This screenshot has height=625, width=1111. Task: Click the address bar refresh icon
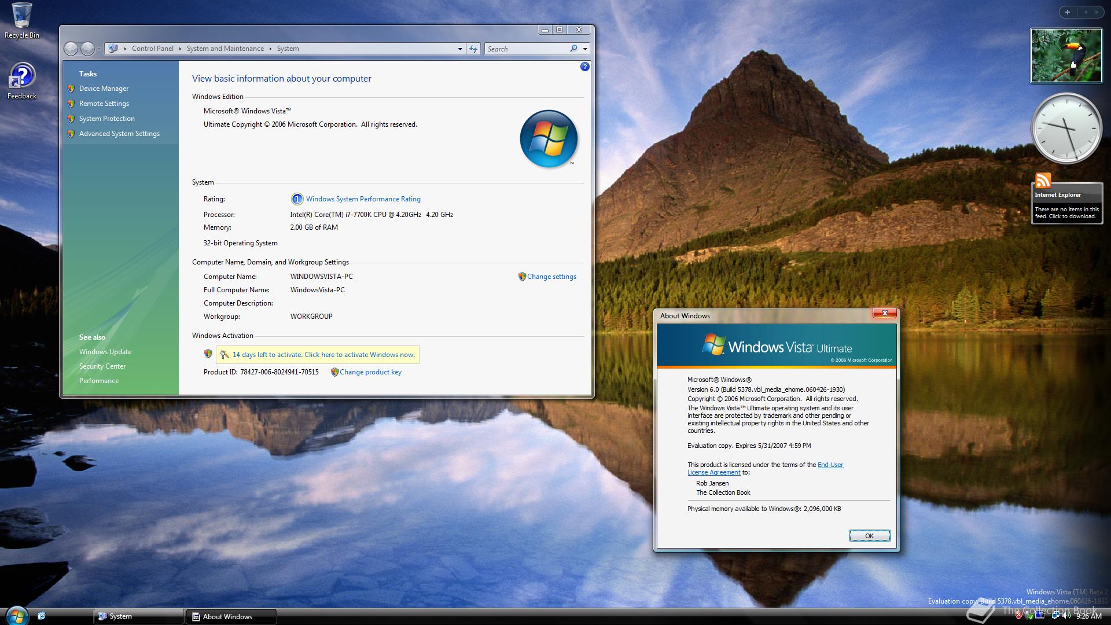pos(473,49)
